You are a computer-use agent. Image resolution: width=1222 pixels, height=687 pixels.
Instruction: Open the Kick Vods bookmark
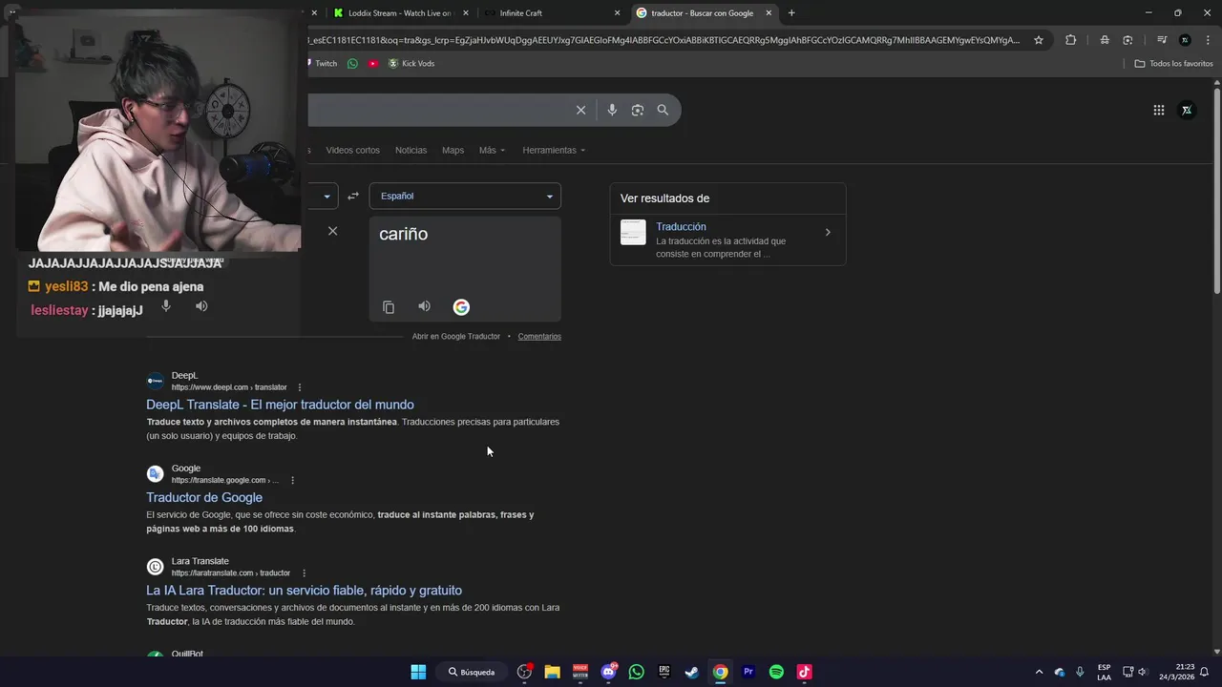pyautogui.click(x=411, y=63)
